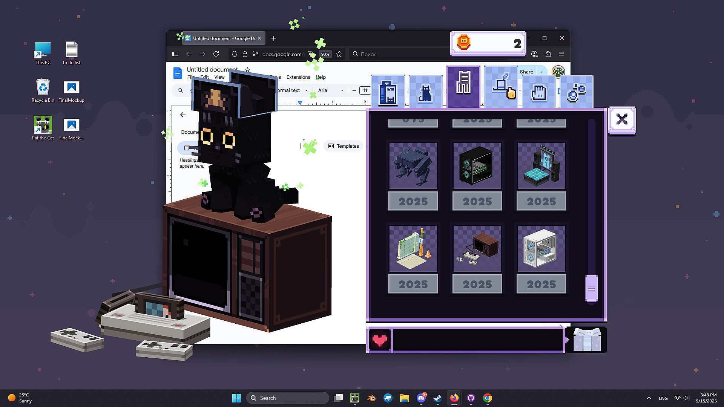724x407 pixels.
Task: Select the chair furniture tab
Action: [x=463, y=87]
